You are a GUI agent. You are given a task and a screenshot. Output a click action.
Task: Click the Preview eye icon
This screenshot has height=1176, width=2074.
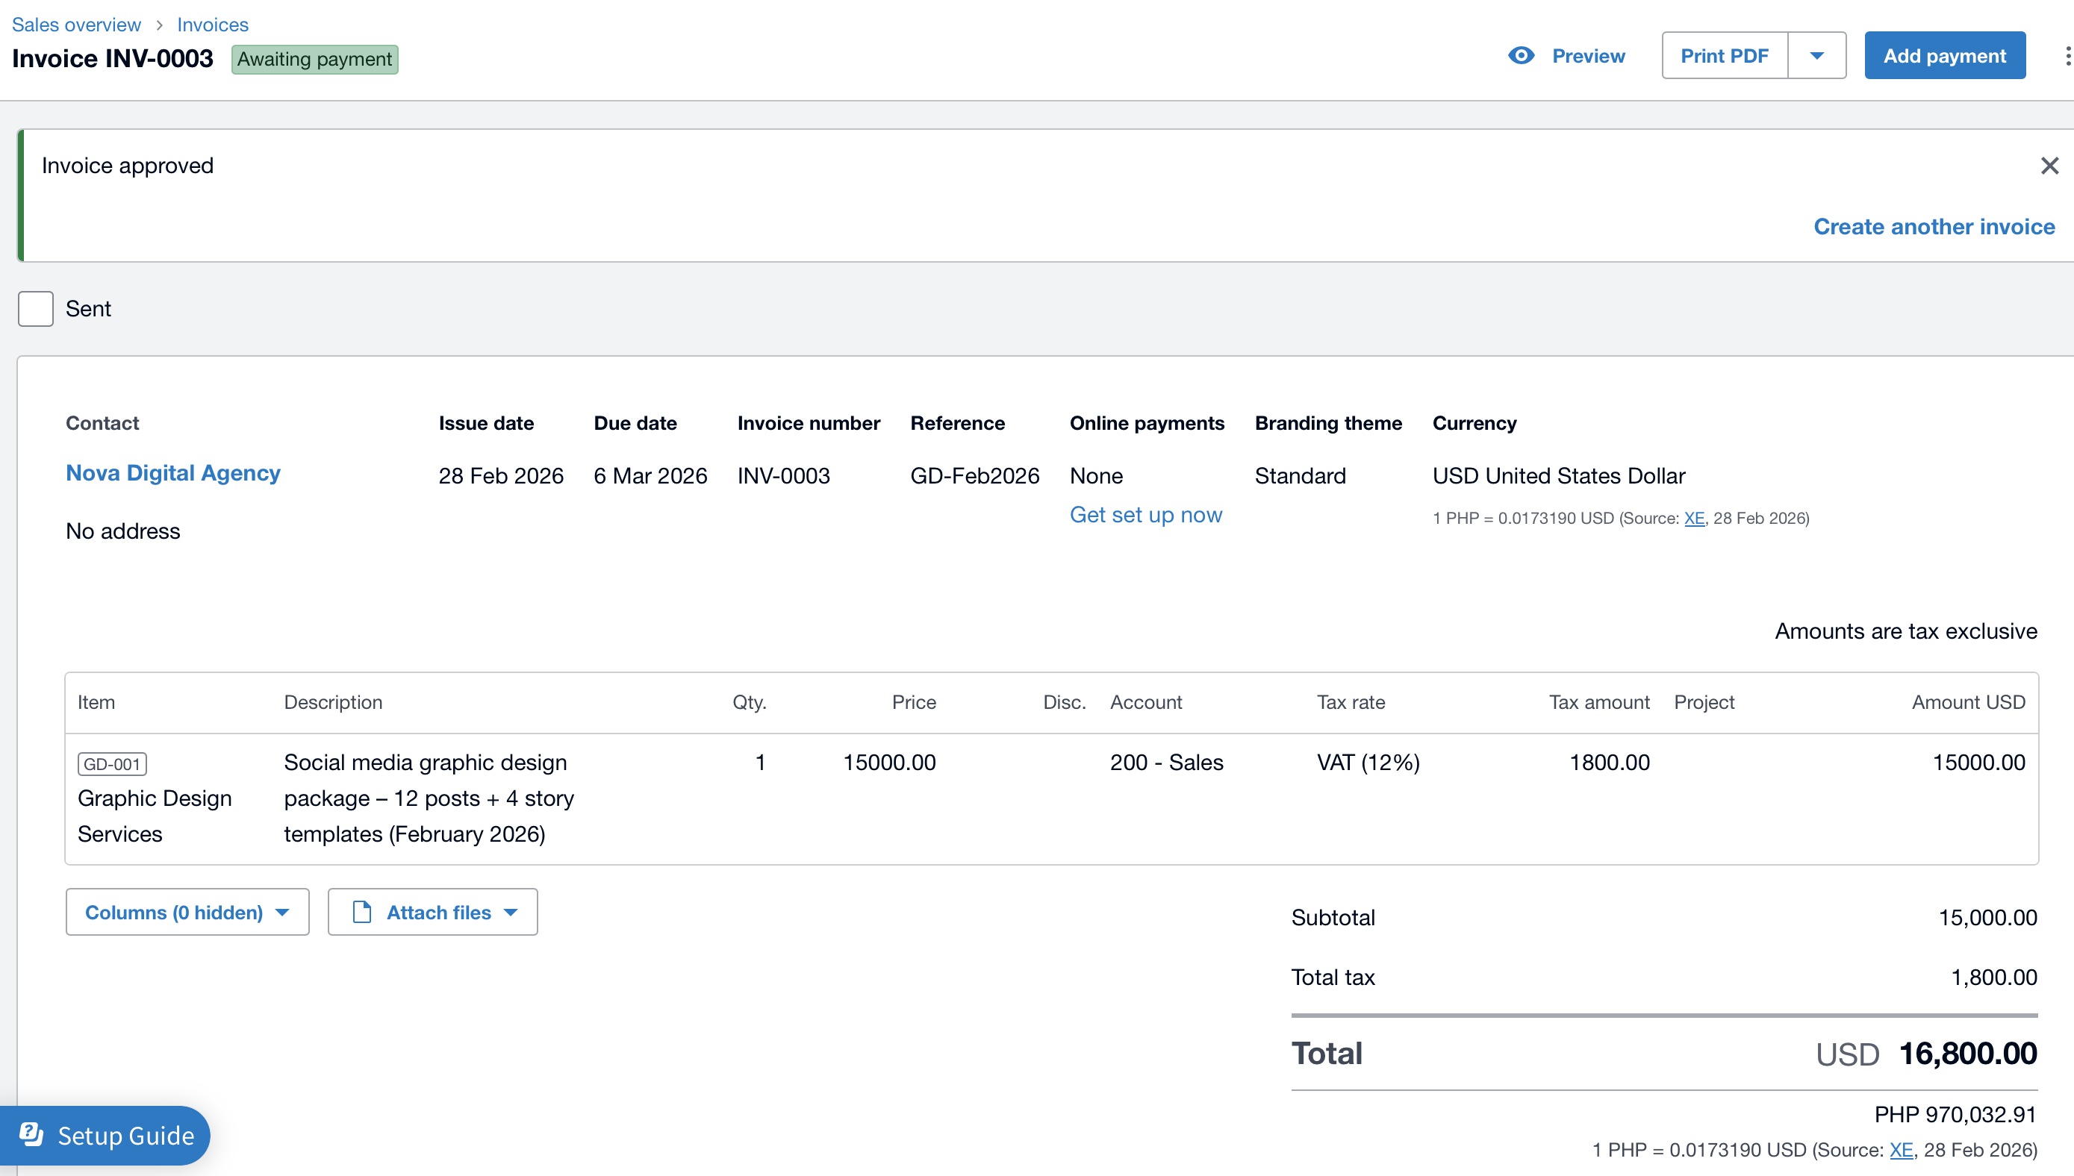coord(1521,56)
